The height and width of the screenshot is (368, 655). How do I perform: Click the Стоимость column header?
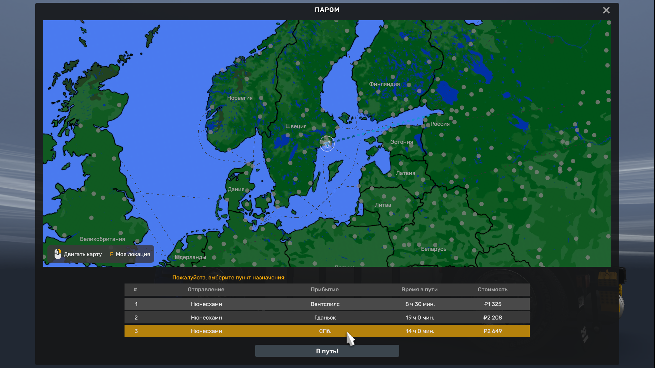492,289
